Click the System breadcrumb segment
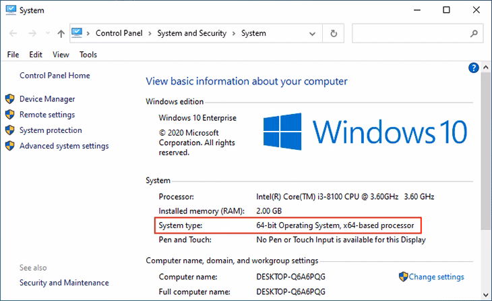This screenshot has height=301, width=492. tap(253, 33)
